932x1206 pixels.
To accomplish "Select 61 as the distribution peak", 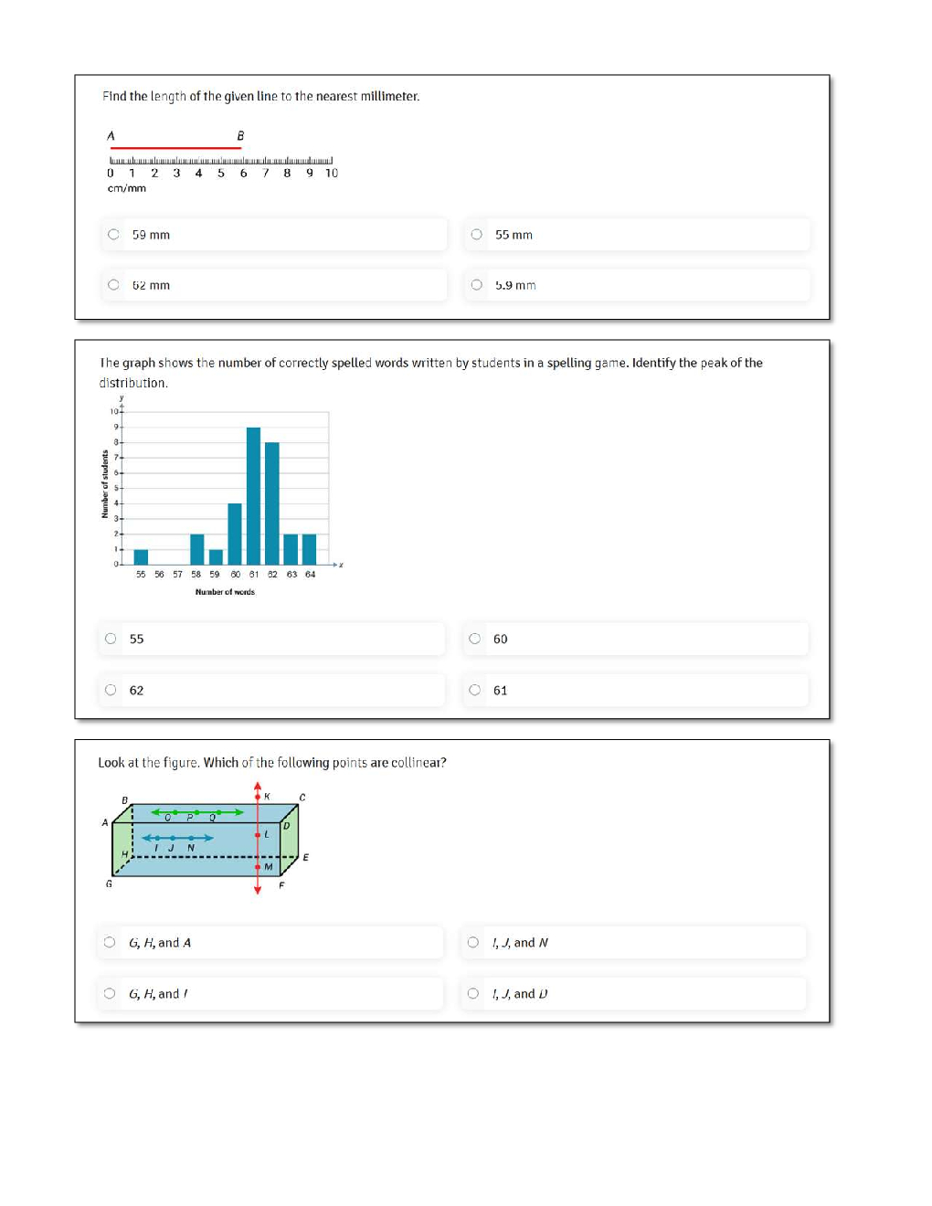I will point(474,690).
